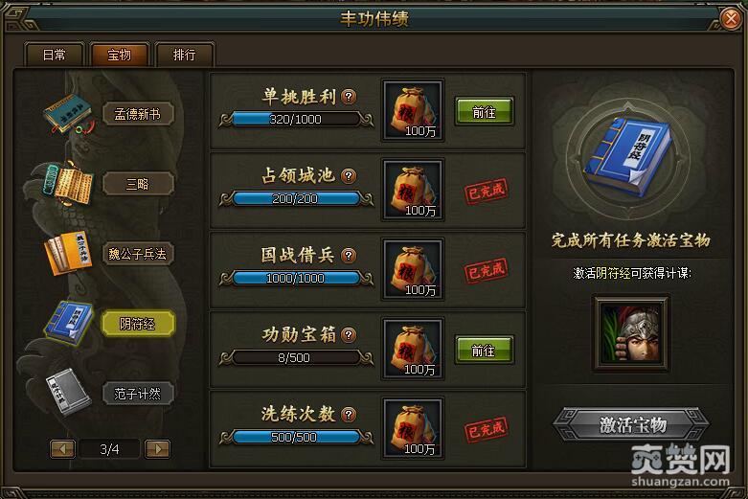Image resolution: width=748 pixels, height=499 pixels.
Task: Click the 激活宝物 button
Action: 631,424
